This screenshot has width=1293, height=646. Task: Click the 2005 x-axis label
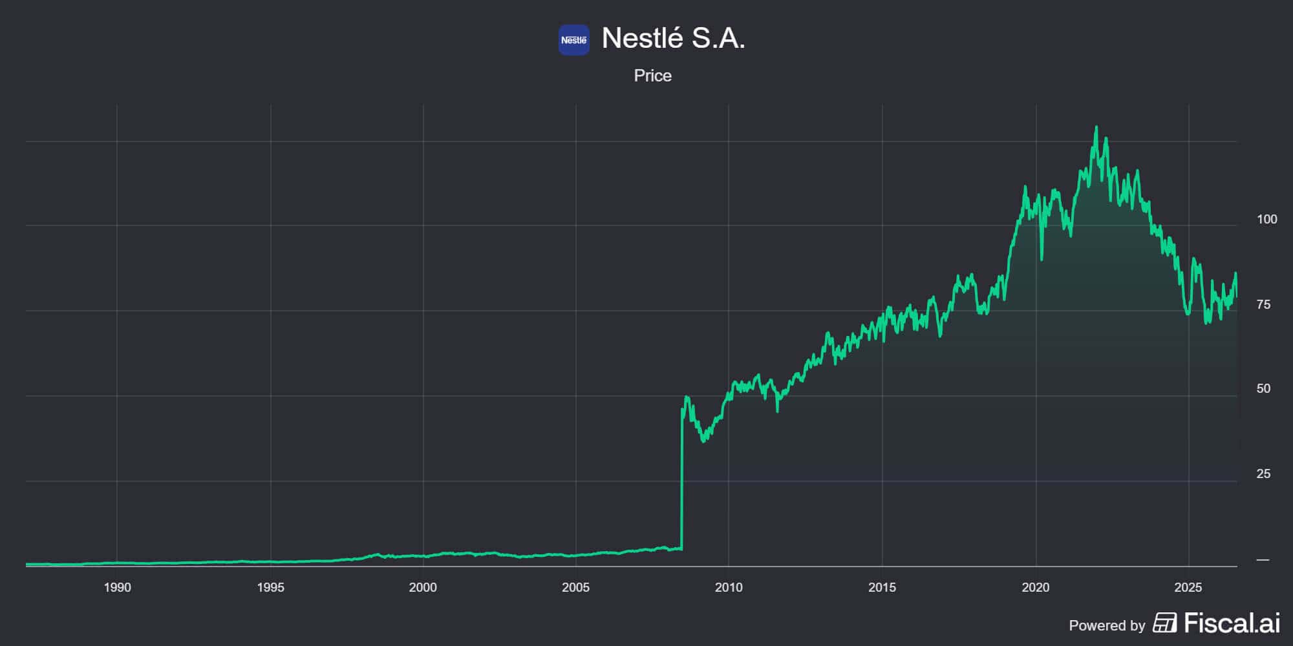coord(575,587)
